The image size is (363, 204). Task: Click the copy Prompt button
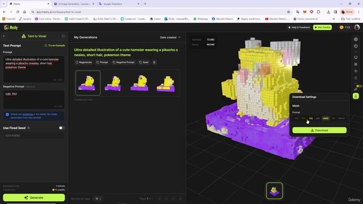coord(102,62)
